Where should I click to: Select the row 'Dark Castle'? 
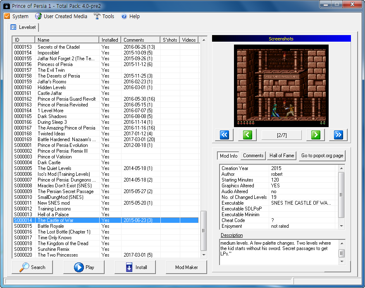coord(106,163)
